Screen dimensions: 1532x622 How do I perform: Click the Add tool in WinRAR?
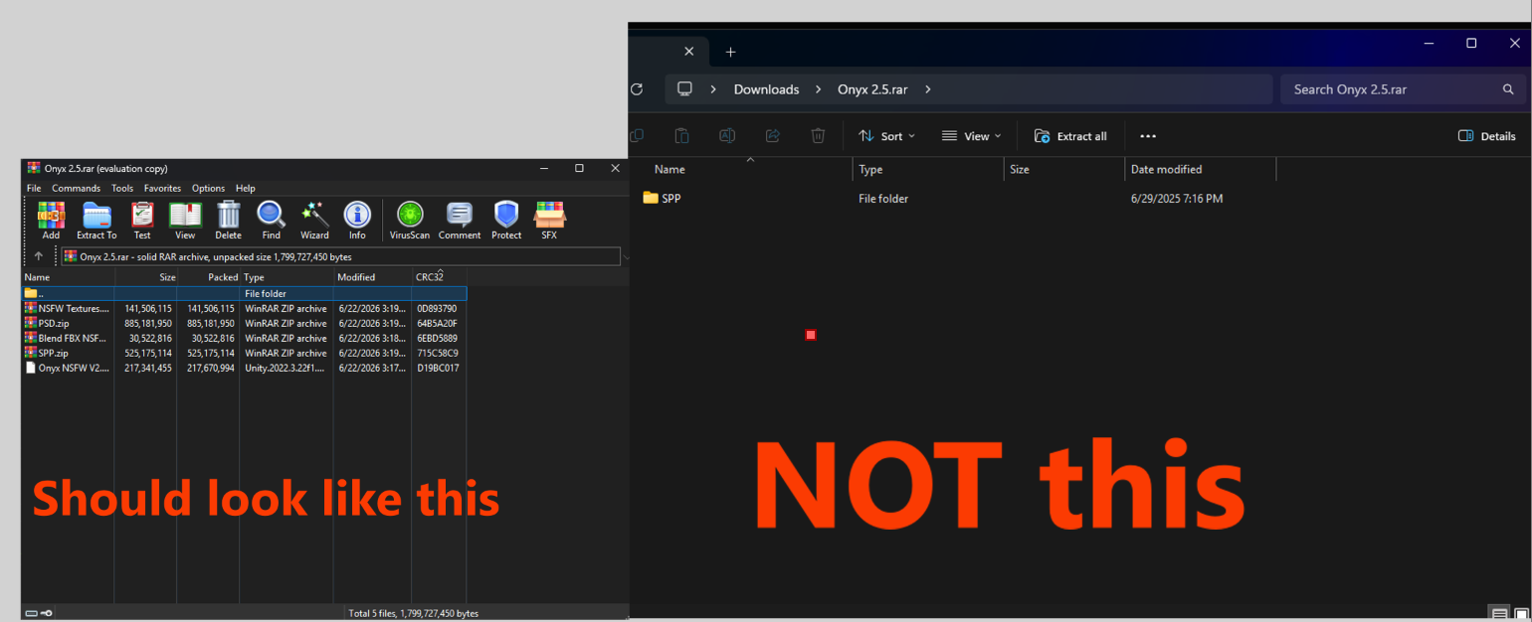click(51, 220)
